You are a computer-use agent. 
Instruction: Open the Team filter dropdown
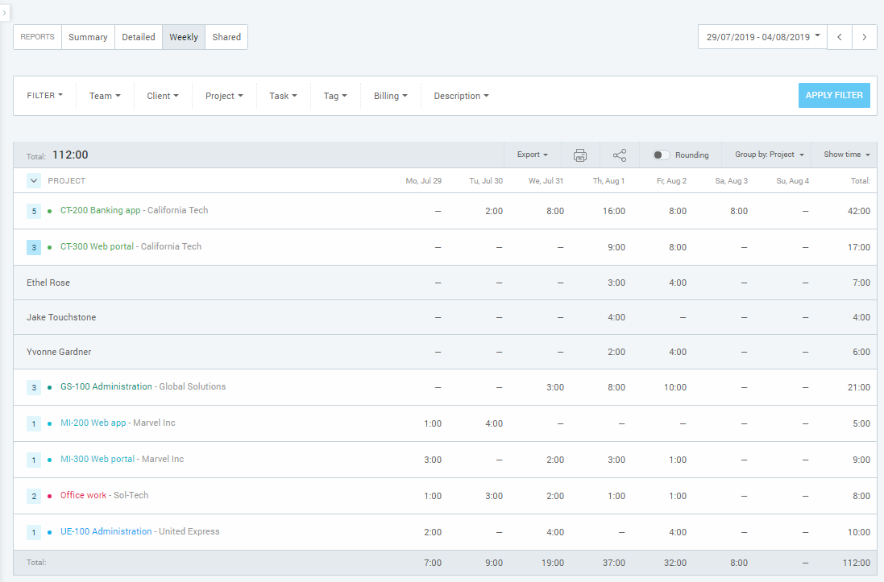(105, 96)
